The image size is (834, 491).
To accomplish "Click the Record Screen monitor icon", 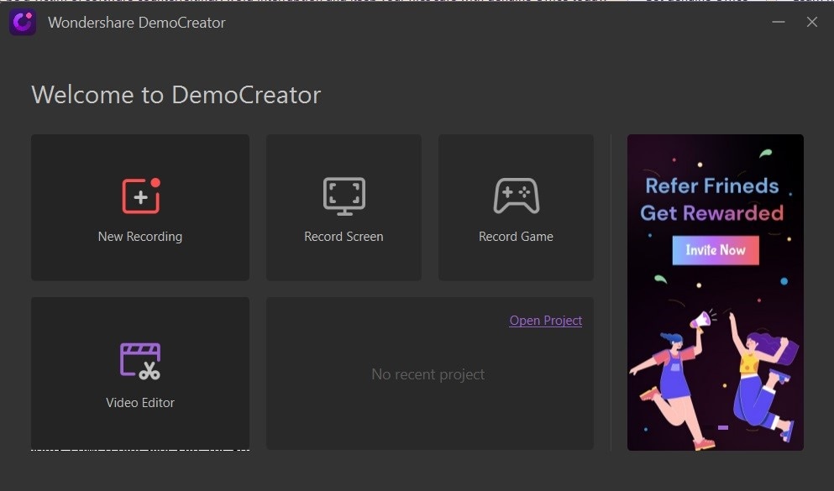I will point(344,196).
